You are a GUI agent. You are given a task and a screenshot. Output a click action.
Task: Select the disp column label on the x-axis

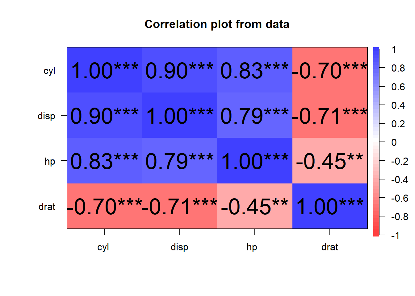point(179,247)
